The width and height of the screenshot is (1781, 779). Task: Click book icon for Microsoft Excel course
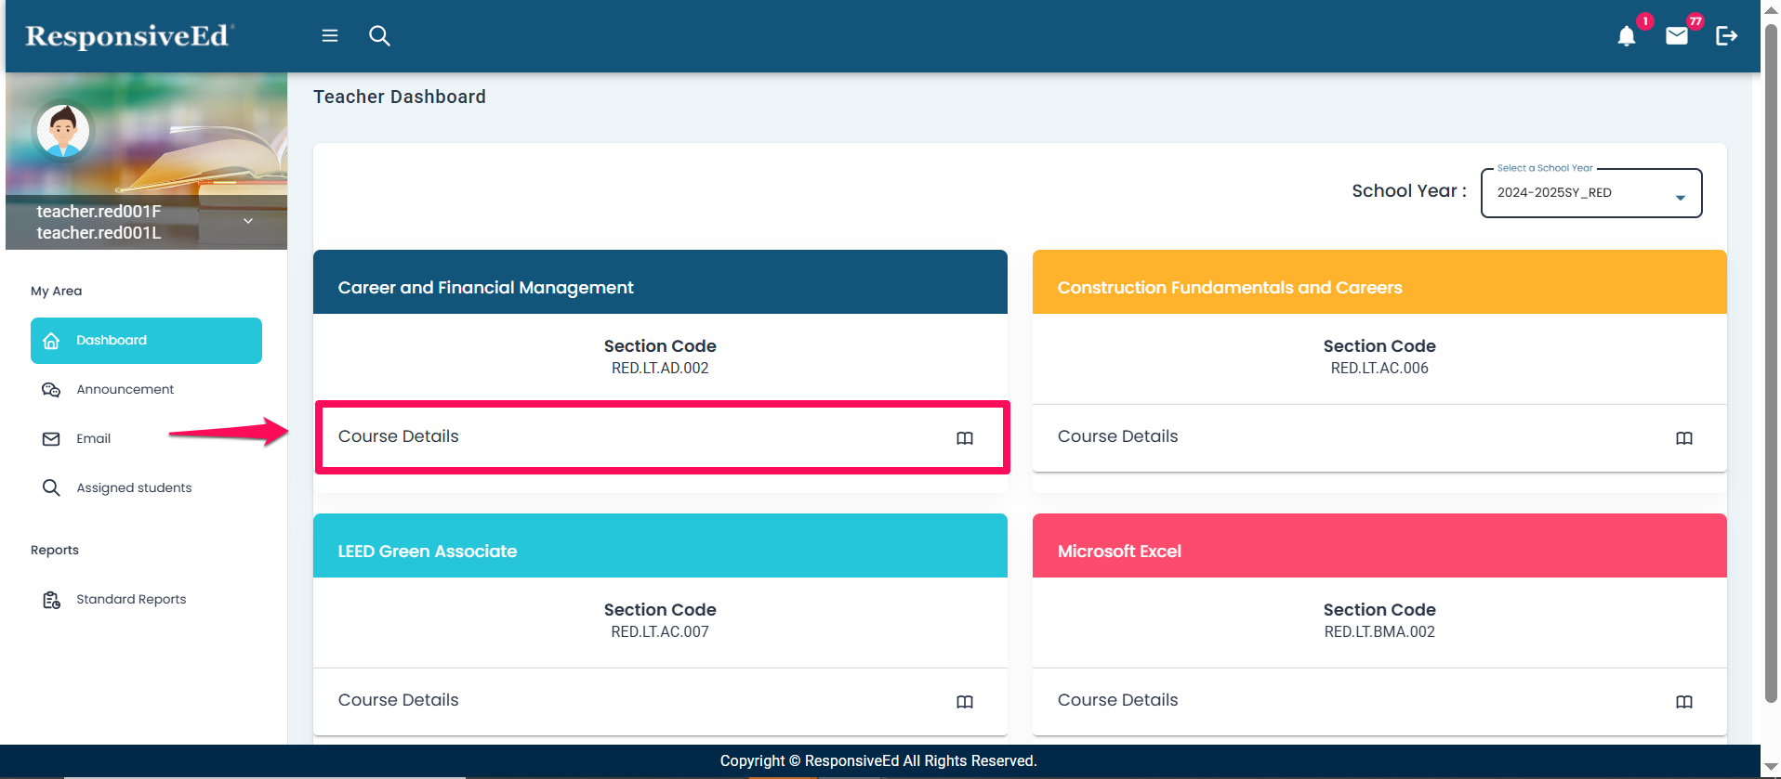pos(1683,702)
